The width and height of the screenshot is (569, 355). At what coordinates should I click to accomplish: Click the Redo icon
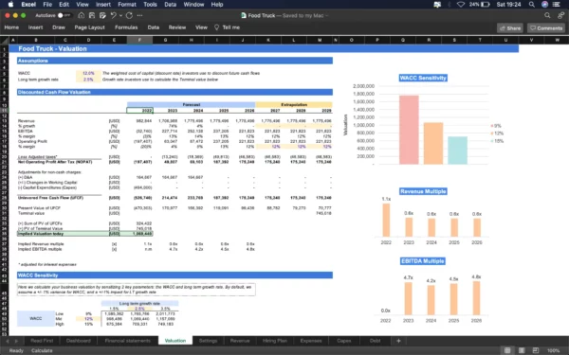(129, 15)
